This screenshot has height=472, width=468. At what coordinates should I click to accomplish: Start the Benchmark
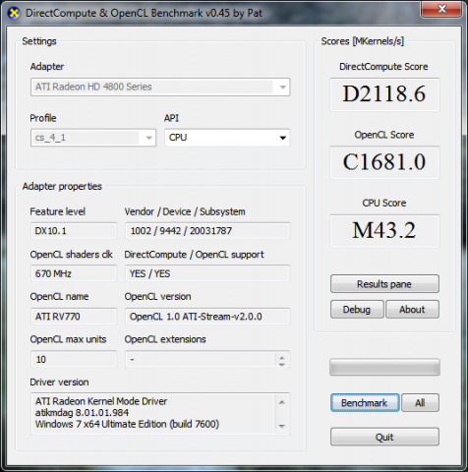(x=365, y=403)
